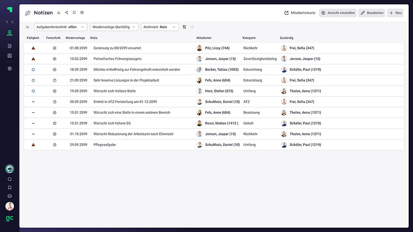Click the organization chart icon in the sidebar
Image resolution: width=413 pixels, height=232 pixels.
(10, 33)
